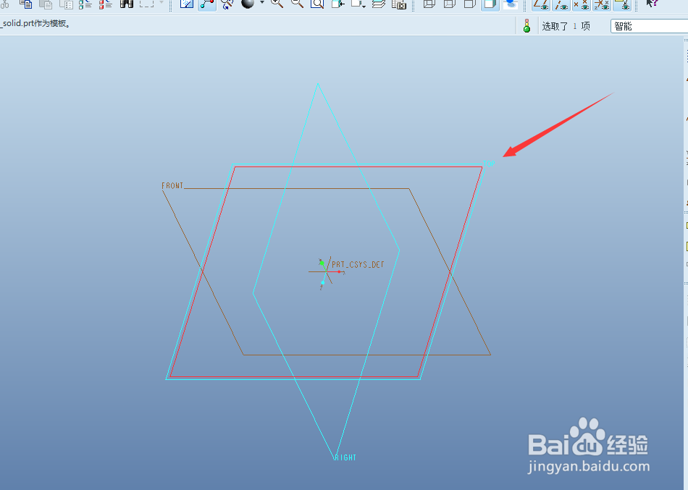
Task: Select the PRT_CSYS_DEF coordinate system label
Action: pos(358,264)
